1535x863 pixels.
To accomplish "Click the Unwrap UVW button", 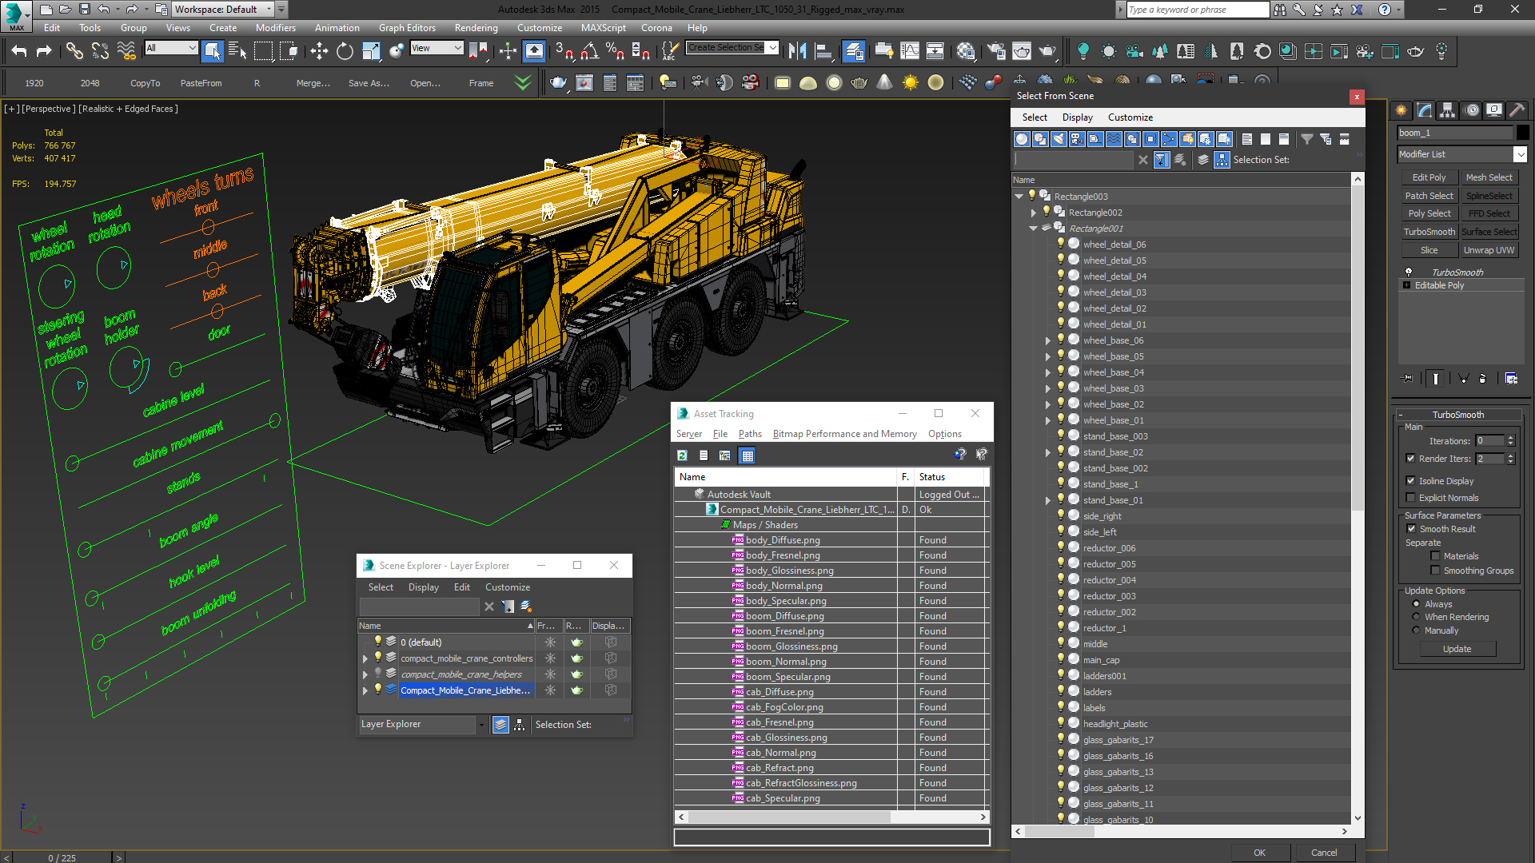I will (1489, 250).
